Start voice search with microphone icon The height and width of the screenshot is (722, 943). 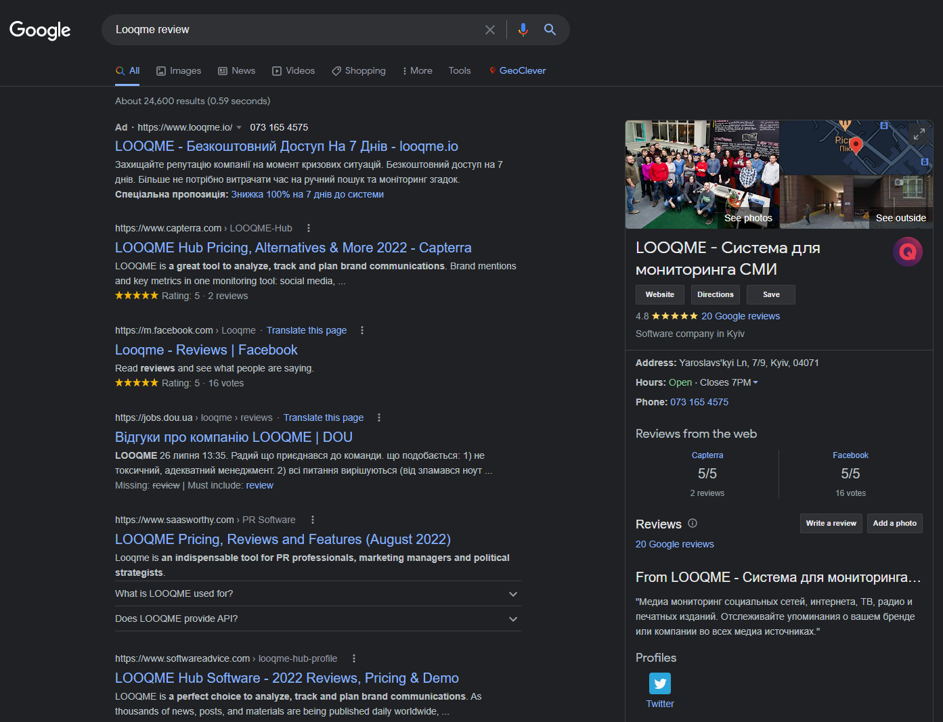pyautogui.click(x=523, y=30)
